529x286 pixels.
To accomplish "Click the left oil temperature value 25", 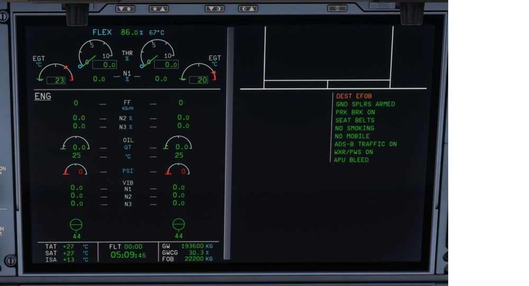I will [77, 156].
